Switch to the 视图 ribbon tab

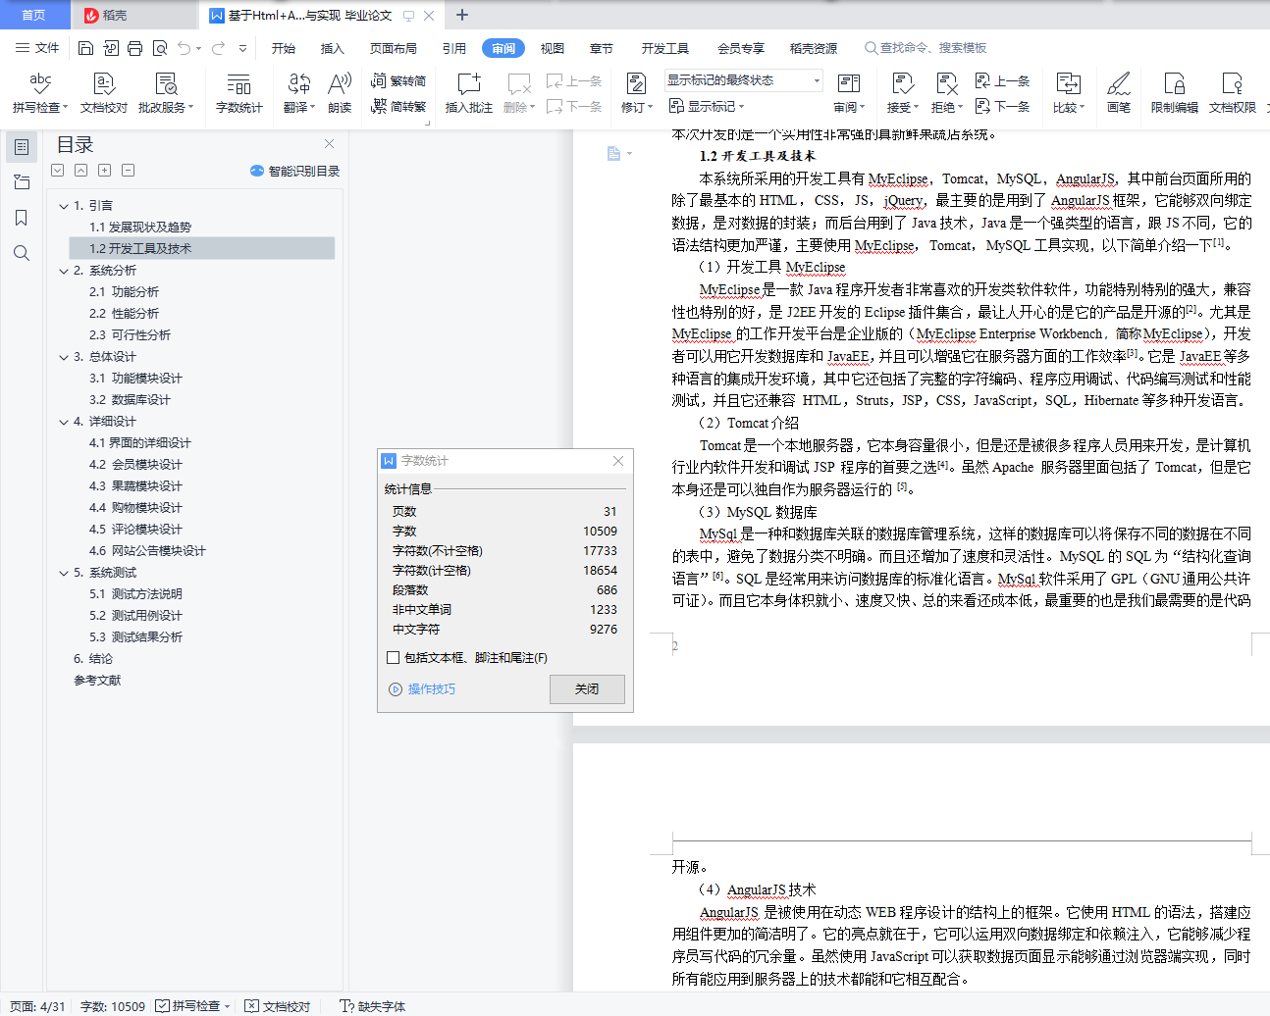click(553, 48)
